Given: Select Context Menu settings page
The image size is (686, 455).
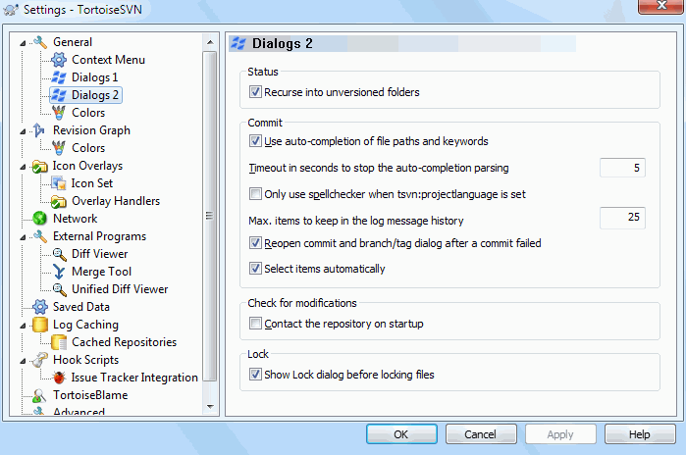Looking at the screenshot, I should (108, 60).
